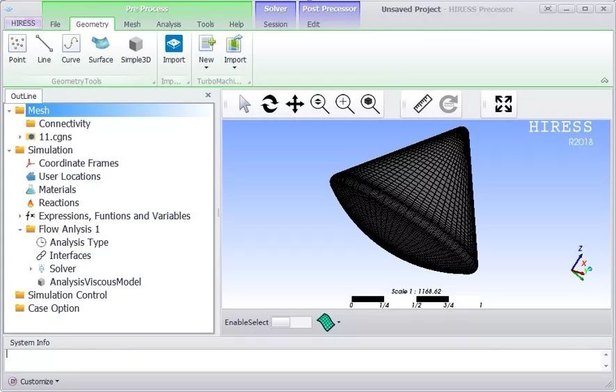The height and width of the screenshot is (392, 616).
Task: Expand Expressions, Funtions and Variables node
Action: [x=20, y=216]
